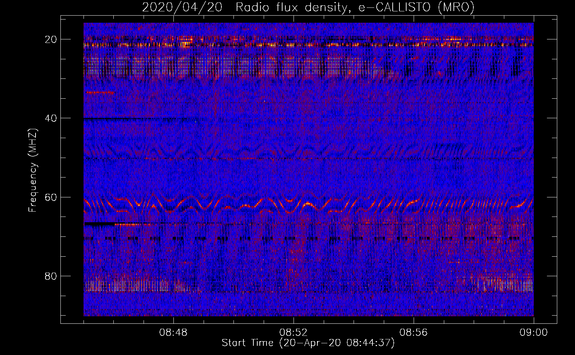
Task: Click the 60 frequency tick label
Action: point(51,197)
